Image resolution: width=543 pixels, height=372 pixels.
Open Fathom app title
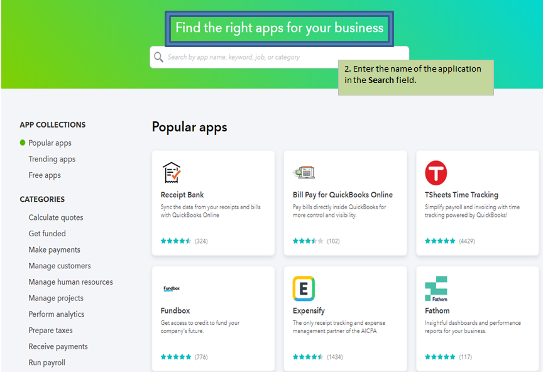click(x=437, y=310)
